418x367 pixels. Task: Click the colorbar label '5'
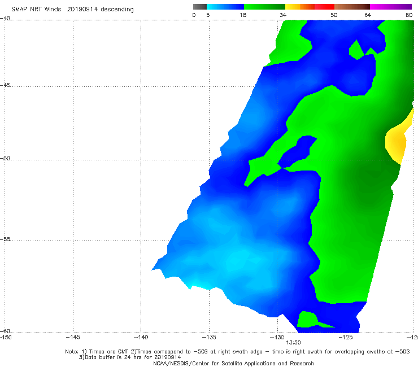point(208,15)
